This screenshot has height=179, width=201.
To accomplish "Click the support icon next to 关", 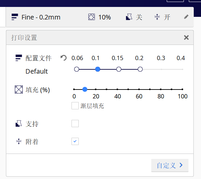I will (x=129, y=17).
